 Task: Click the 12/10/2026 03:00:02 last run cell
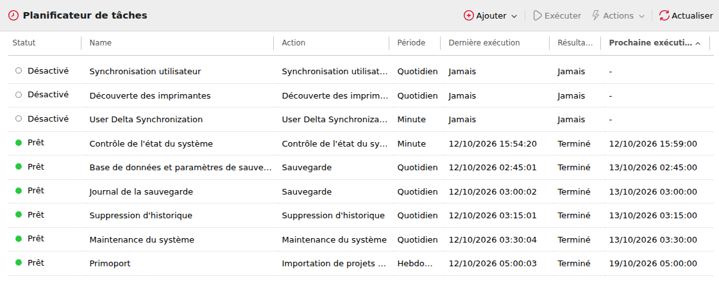493,192
